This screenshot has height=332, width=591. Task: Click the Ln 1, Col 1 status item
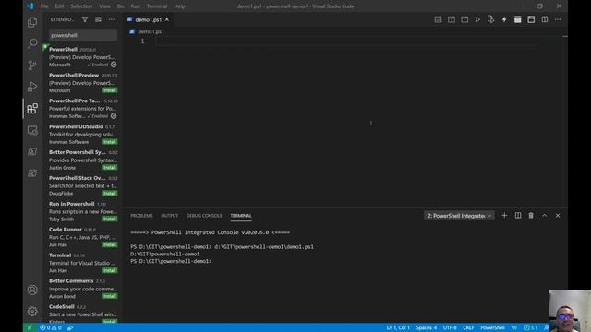(x=398, y=327)
